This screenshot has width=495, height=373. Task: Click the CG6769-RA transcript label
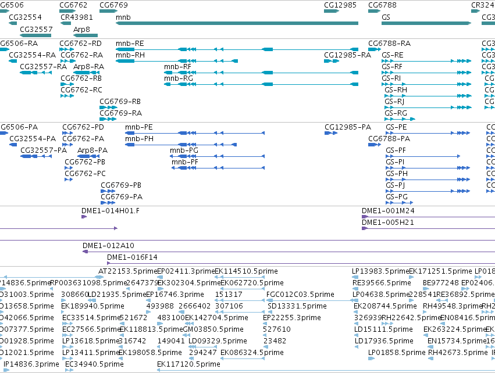click(x=120, y=113)
